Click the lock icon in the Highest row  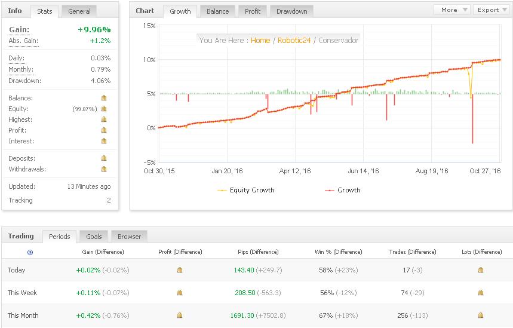pos(104,119)
